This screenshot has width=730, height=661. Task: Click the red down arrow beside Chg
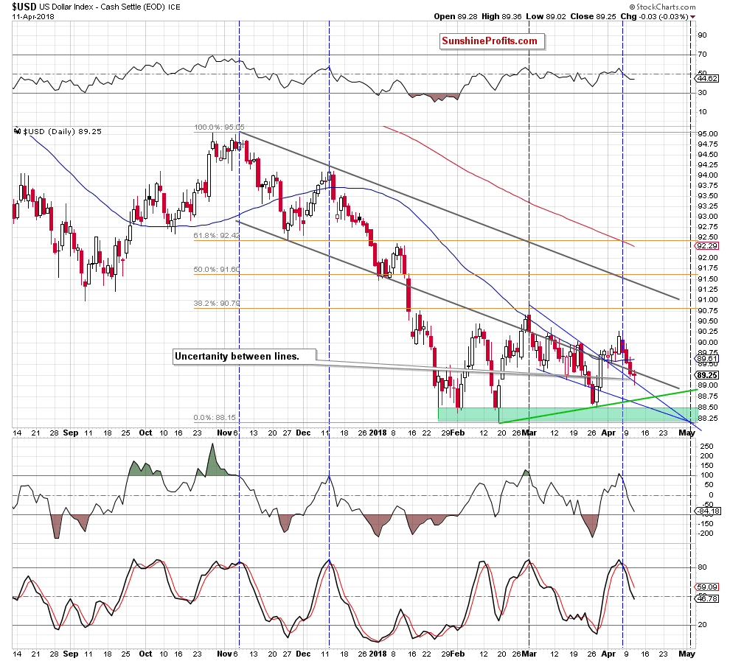(693, 17)
